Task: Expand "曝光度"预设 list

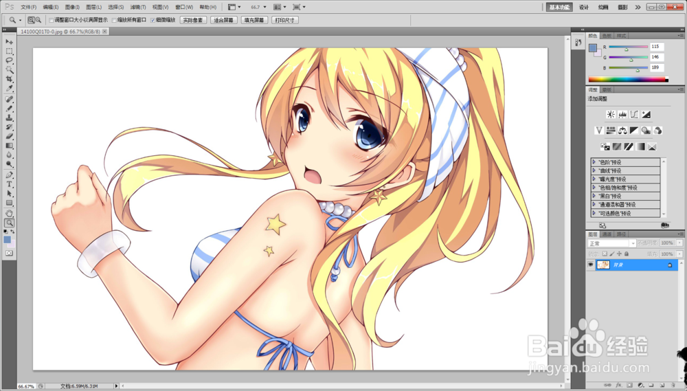Action: (x=594, y=179)
